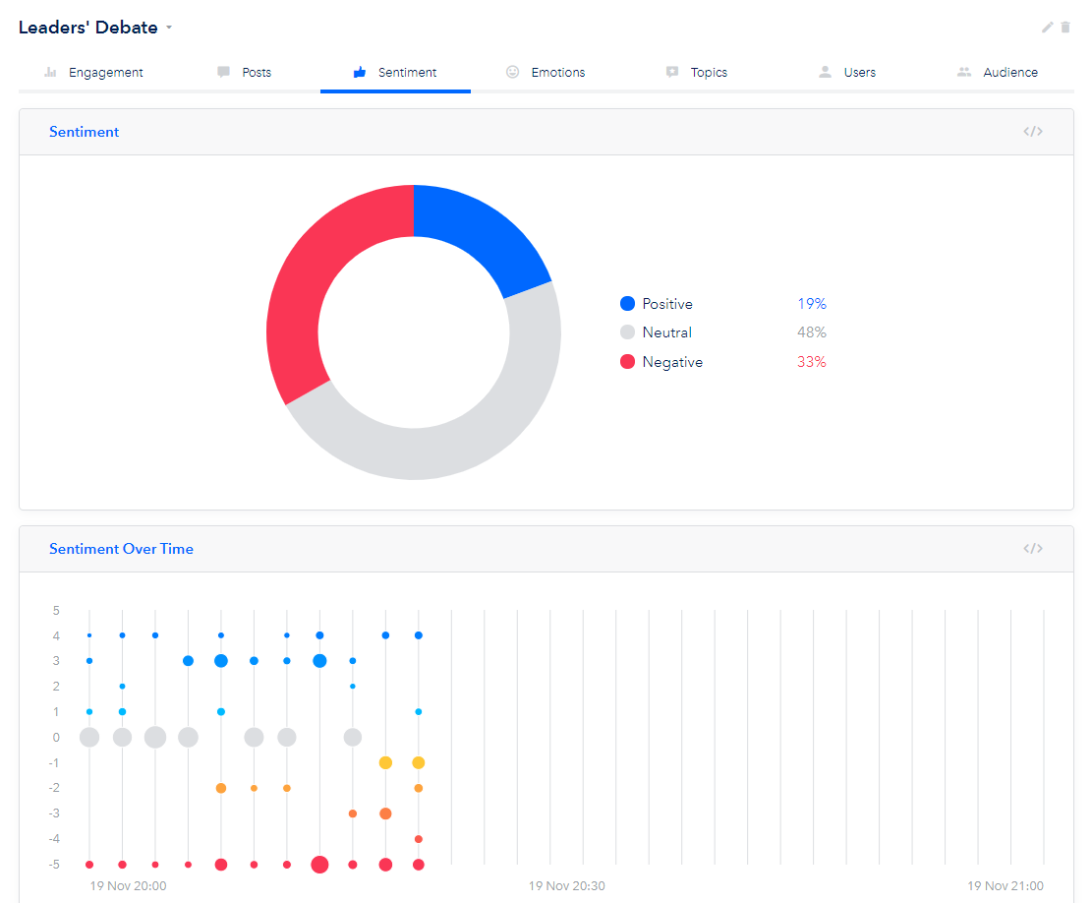Click the pencil edit icon
The height and width of the screenshot is (903, 1092).
[1047, 28]
